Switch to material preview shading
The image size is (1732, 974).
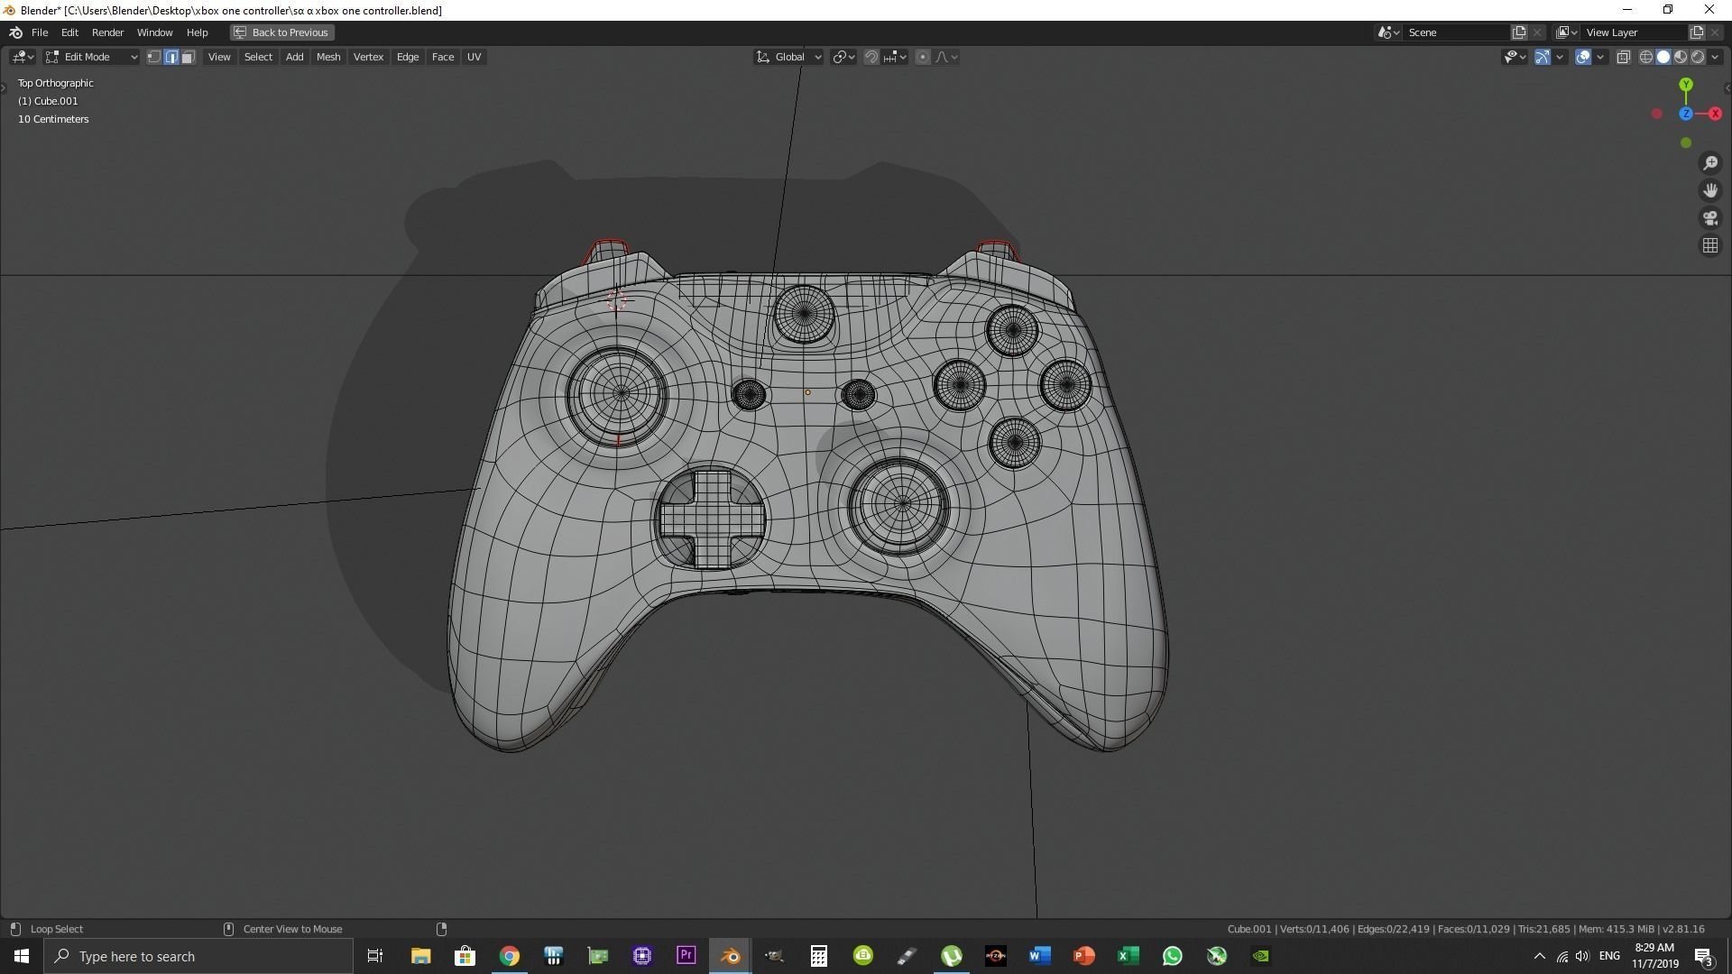click(1681, 57)
